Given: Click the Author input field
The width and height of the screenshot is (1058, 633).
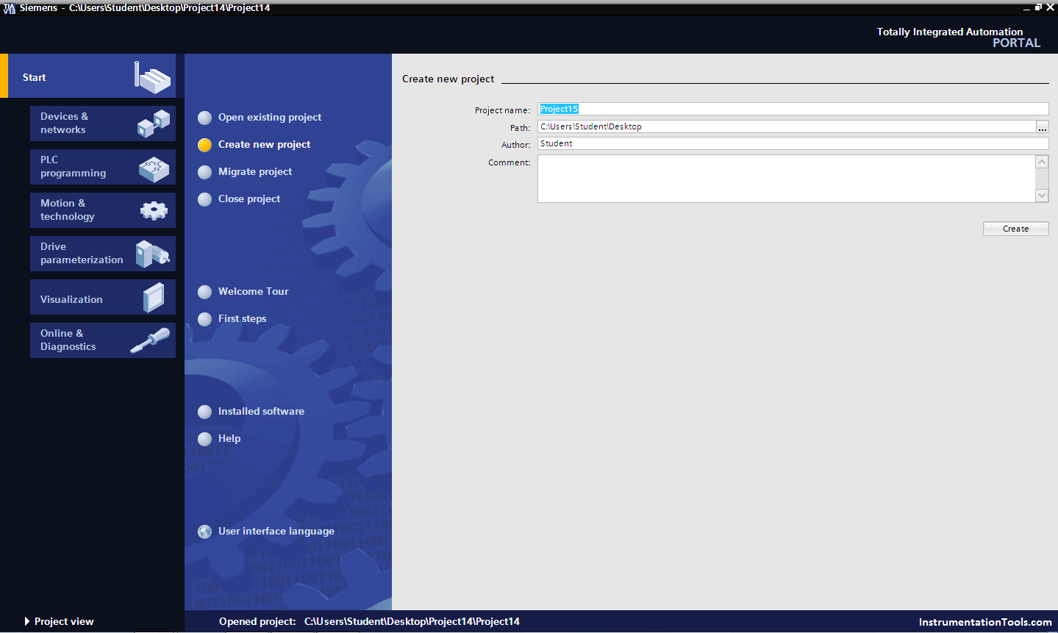Looking at the screenshot, I should [x=793, y=143].
